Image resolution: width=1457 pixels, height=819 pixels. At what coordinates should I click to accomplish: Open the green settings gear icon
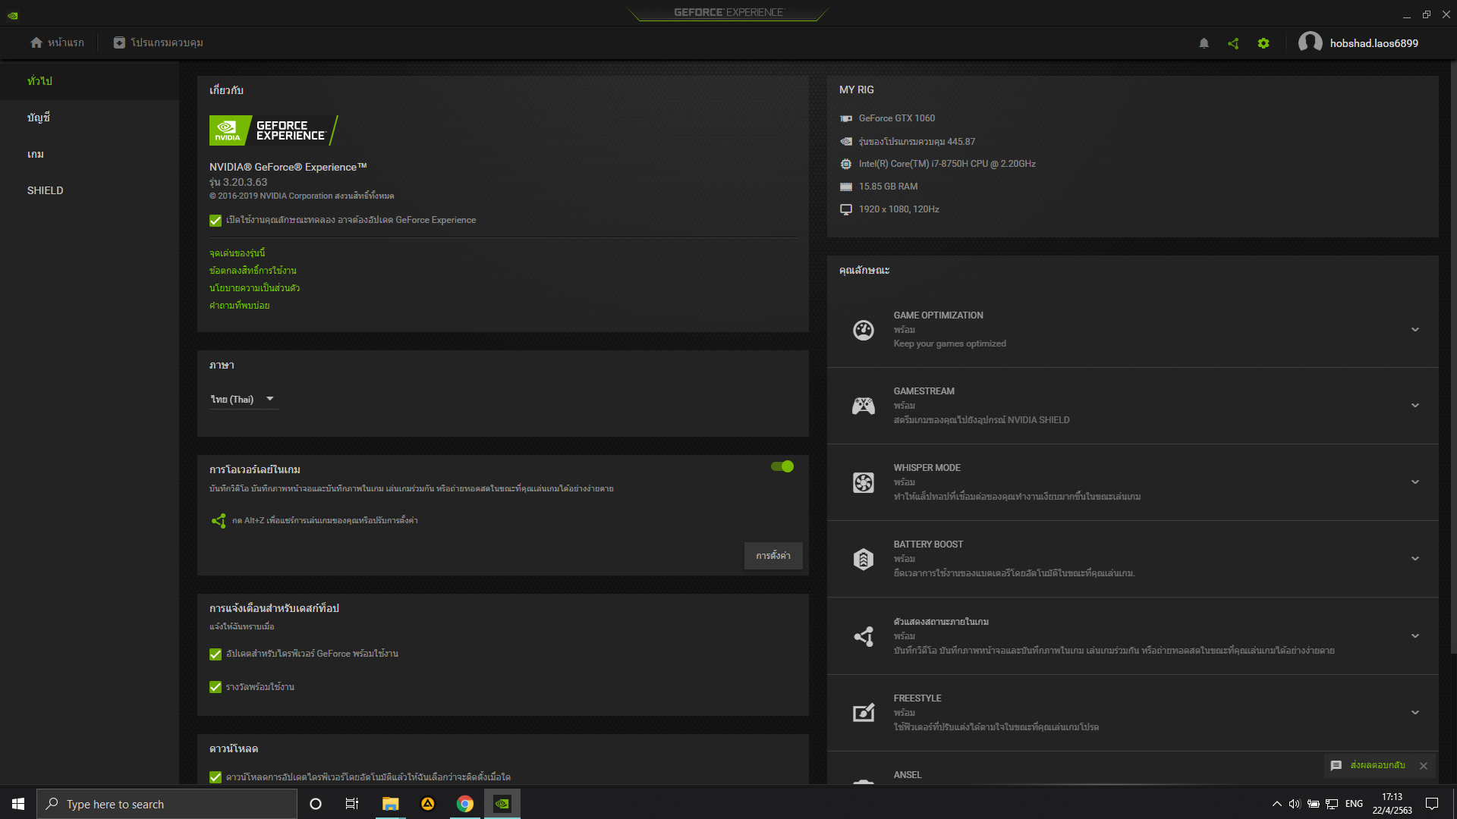1263,43
